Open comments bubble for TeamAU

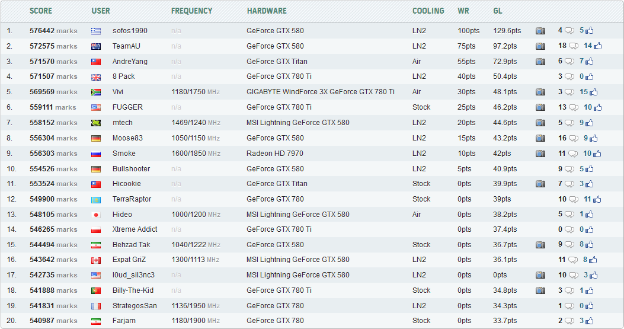click(574, 46)
